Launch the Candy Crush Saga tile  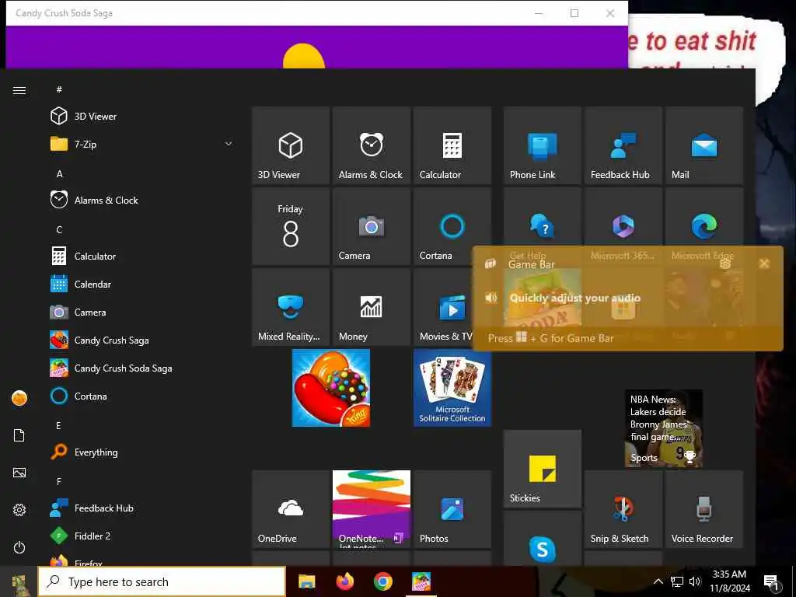tap(331, 388)
